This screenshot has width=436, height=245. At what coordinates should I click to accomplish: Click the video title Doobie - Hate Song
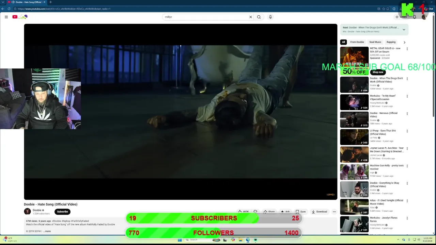click(x=50, y=204)
